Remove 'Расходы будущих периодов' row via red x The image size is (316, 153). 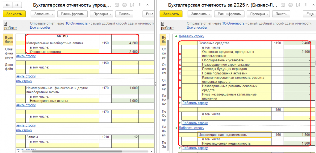(x=180, y=69)
